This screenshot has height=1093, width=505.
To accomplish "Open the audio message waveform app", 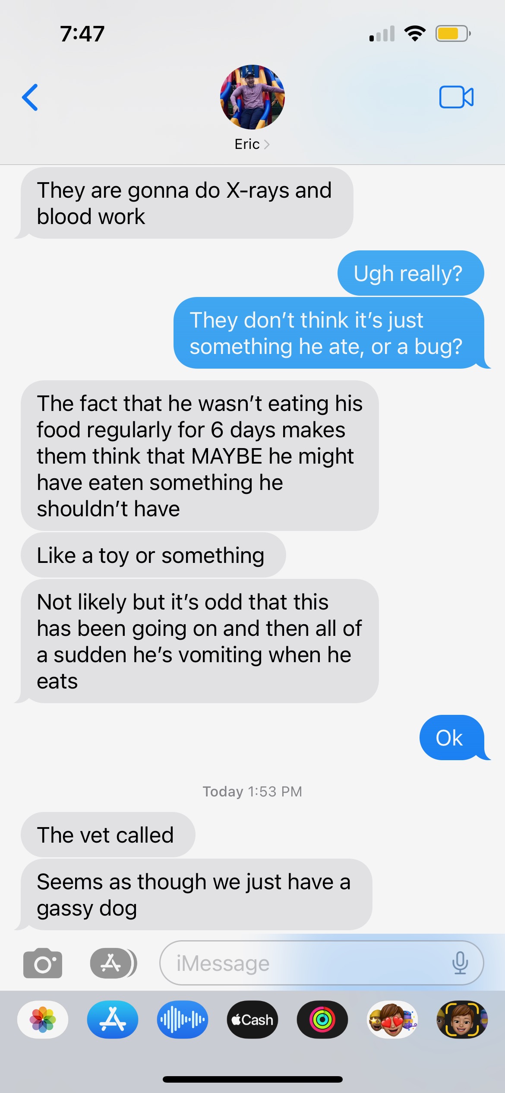I will pos(183,1020).
